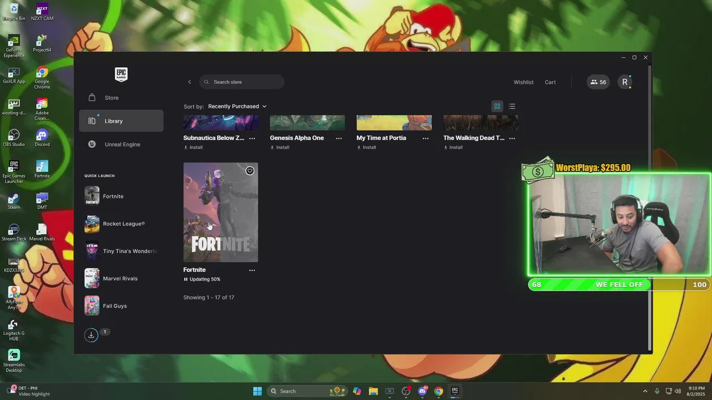Switch library to grid view

point(497,106)
